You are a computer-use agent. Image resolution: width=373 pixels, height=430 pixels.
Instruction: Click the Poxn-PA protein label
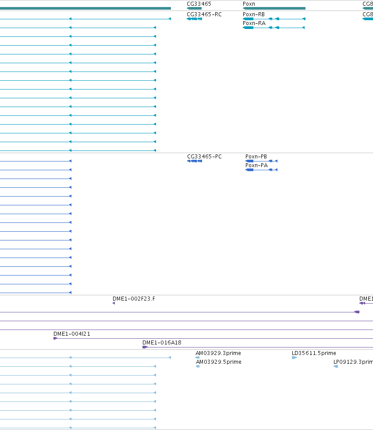tap(256, 165)
